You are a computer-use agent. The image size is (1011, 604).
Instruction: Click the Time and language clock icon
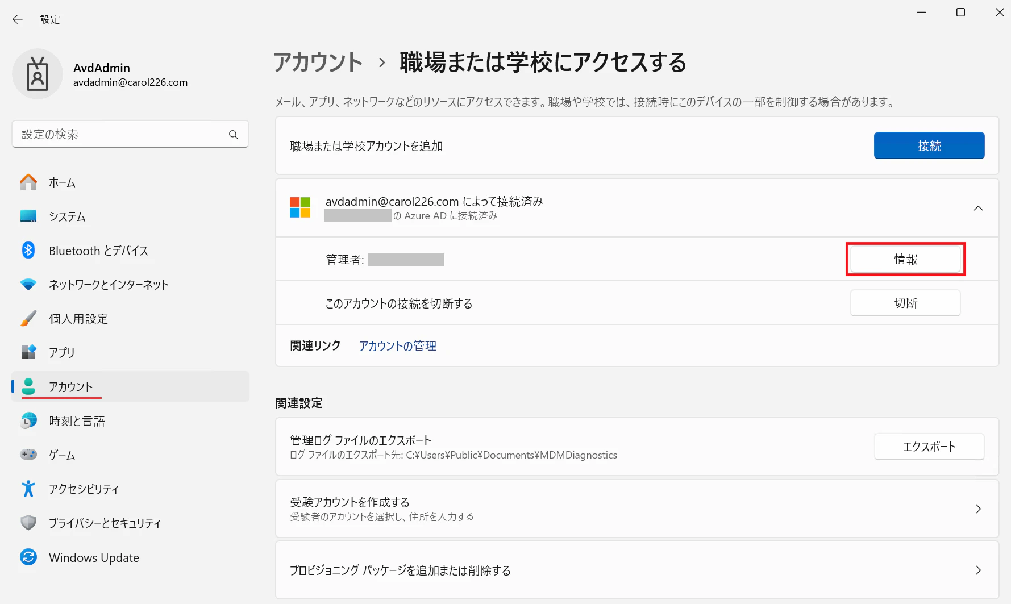coord(28,421)
